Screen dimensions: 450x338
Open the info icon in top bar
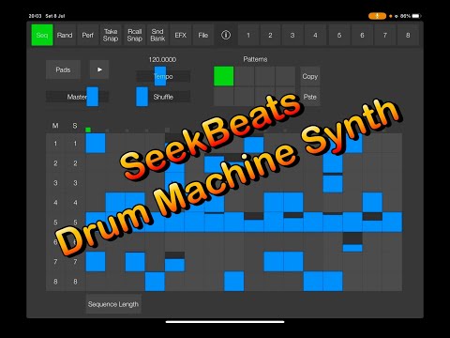(226, 35)
